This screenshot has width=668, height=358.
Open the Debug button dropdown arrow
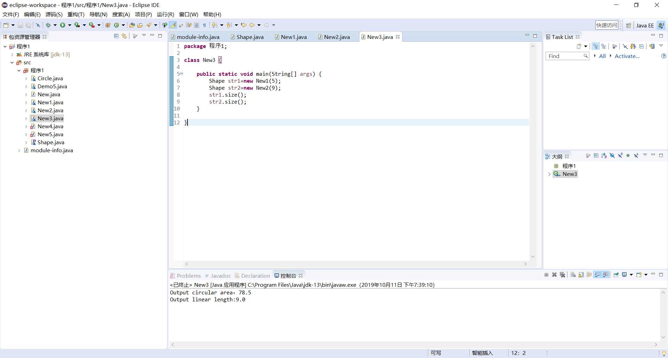coord(55,25)
